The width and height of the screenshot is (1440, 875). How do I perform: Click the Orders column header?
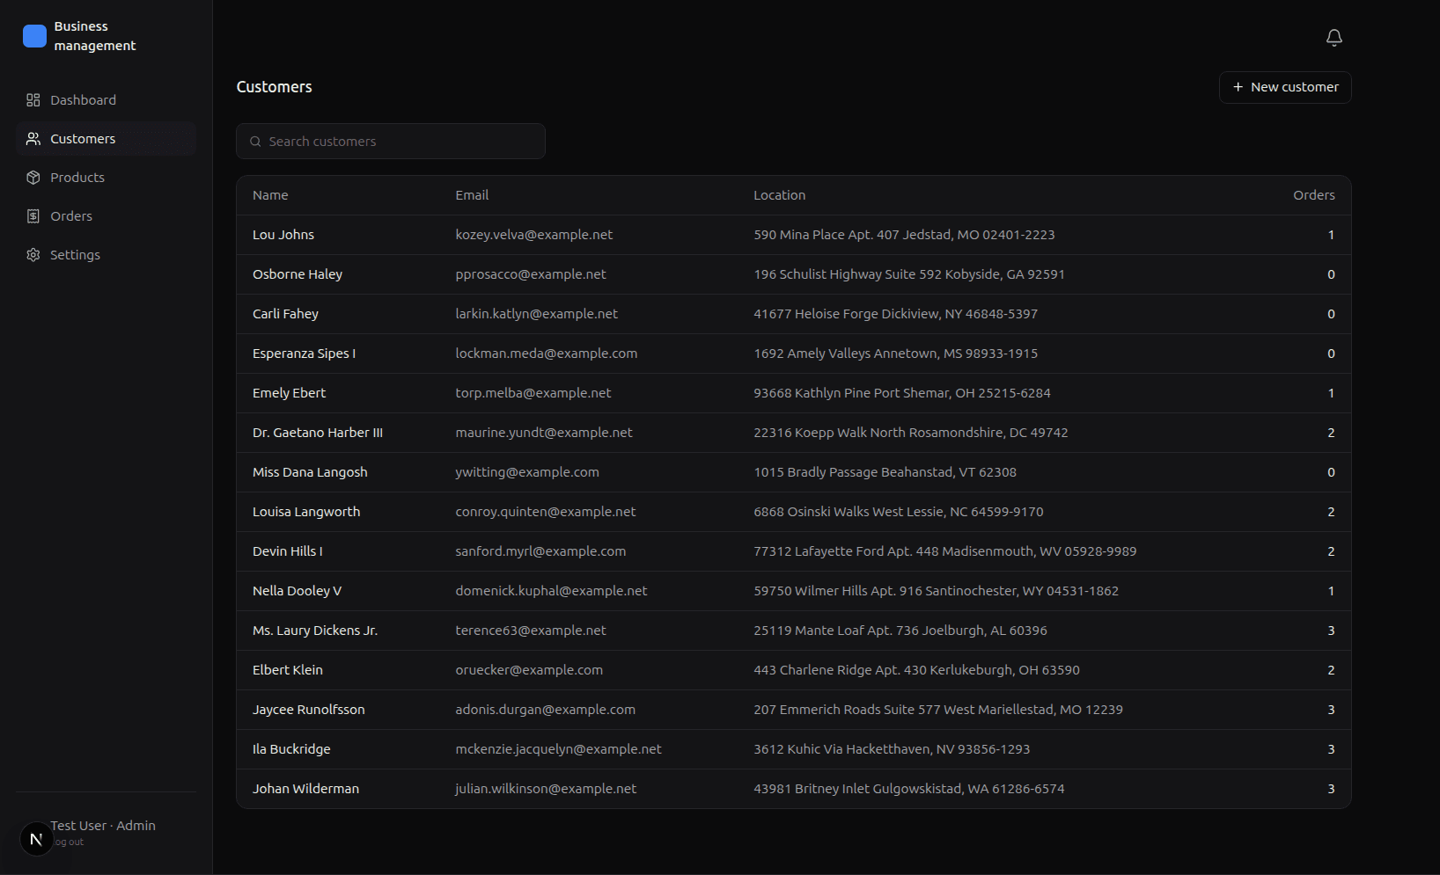click(1313, 195)
